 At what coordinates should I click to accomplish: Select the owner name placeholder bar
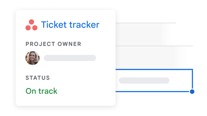coord(70,58)
